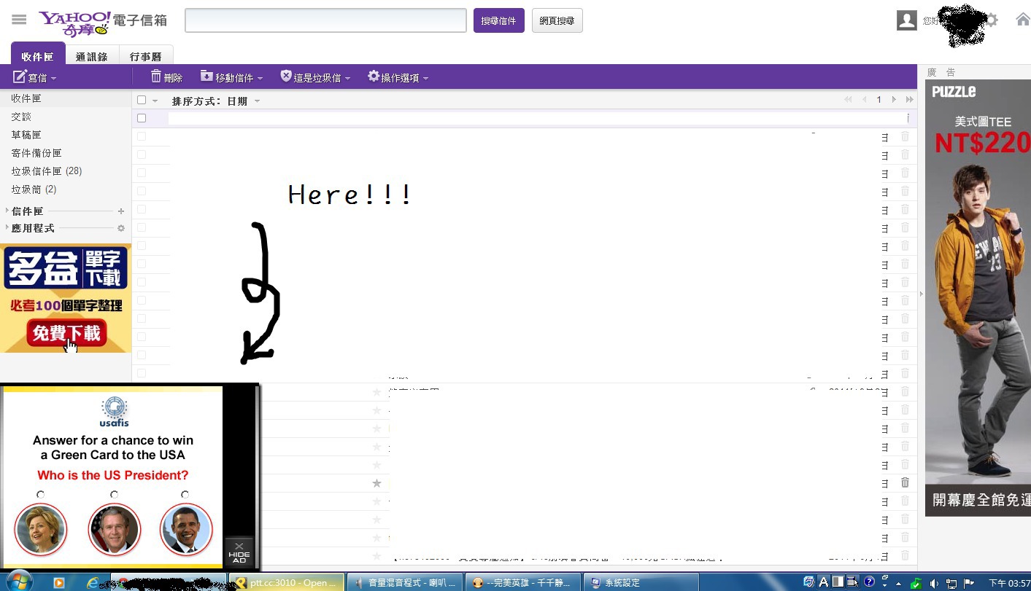This screenshot has width=1031, height=591.
Task: Launch the media player taskbar icon
Action: coord(59,582)
